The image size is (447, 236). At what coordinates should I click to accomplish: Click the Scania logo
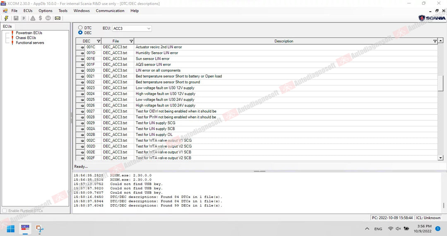point(432,18)
